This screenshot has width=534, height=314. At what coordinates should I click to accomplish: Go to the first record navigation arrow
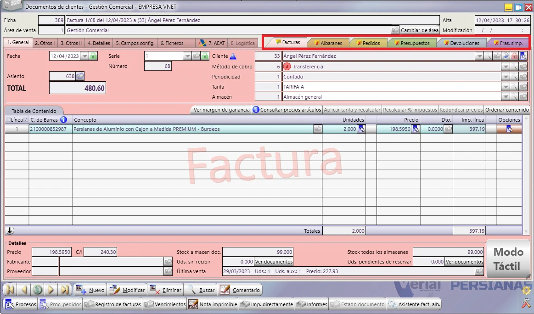coord(10,290)
